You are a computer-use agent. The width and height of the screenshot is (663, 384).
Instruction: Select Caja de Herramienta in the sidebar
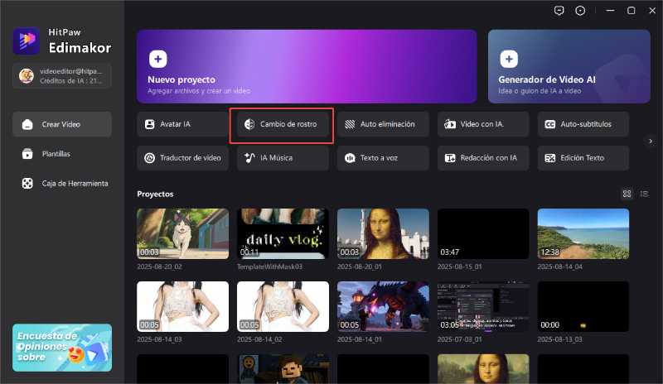coord(62,184)
